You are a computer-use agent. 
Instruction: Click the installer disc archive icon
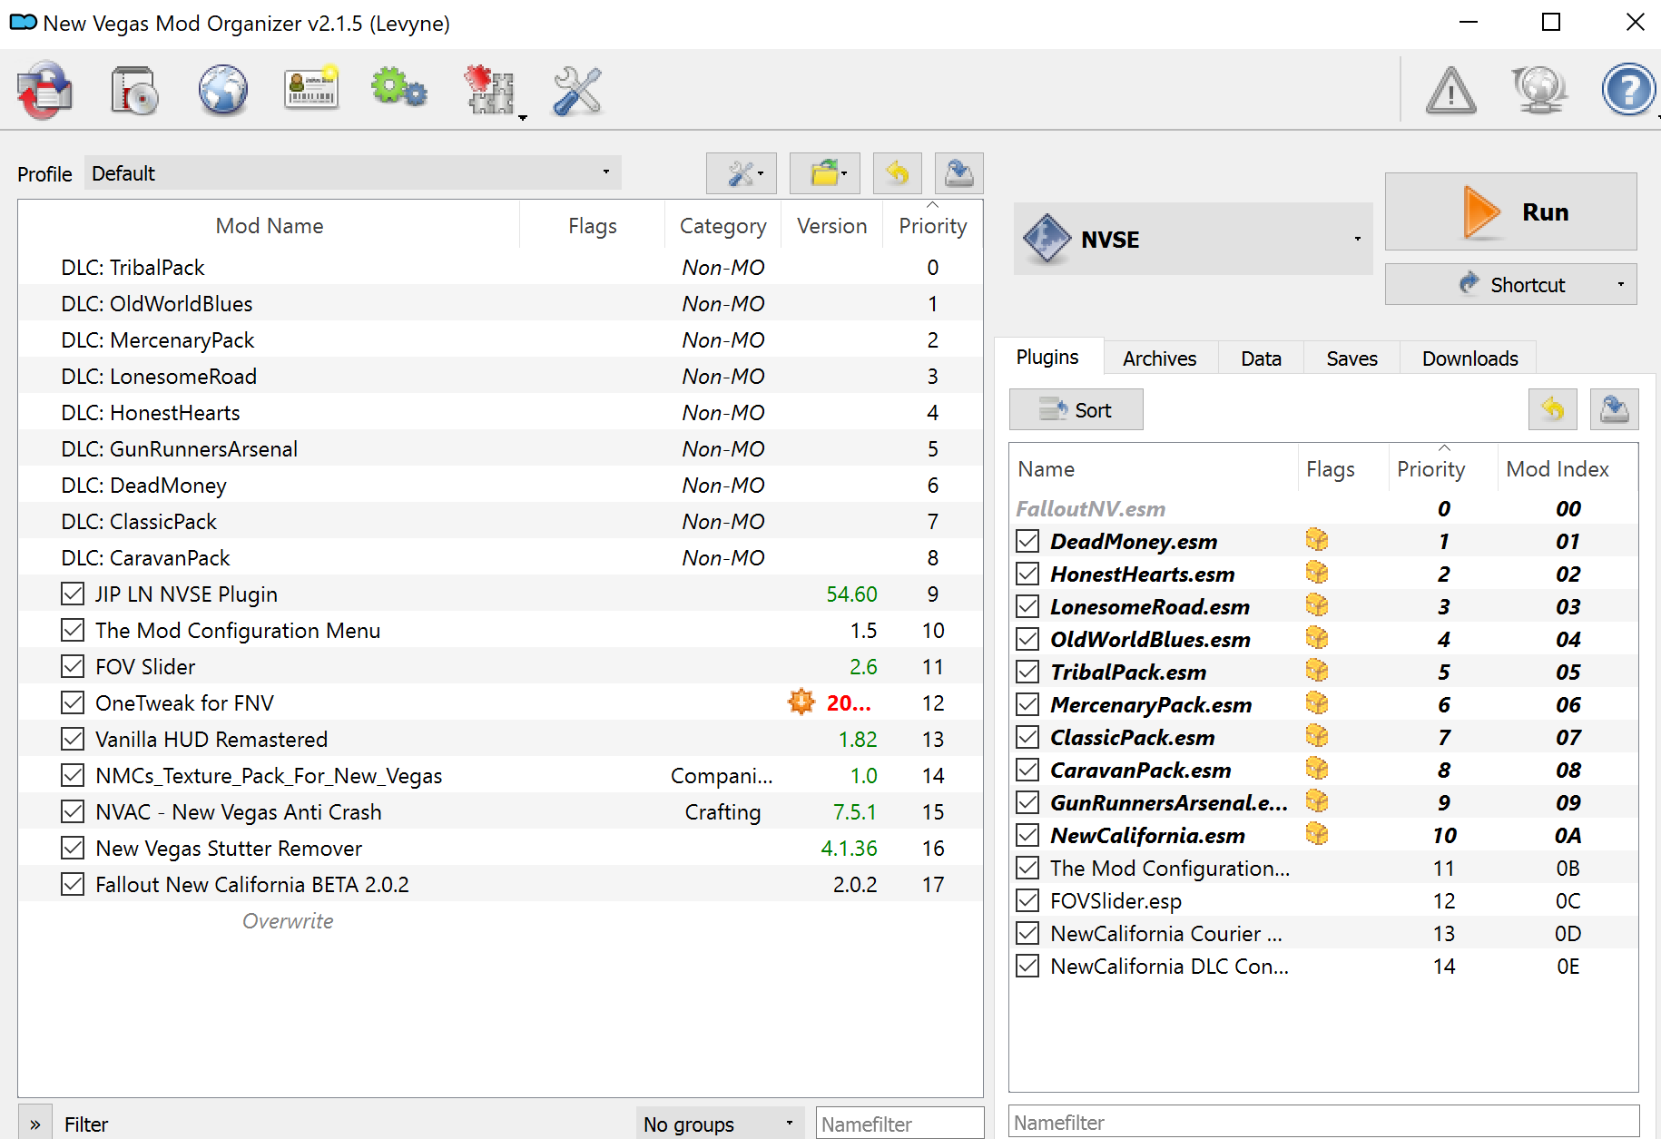(x=133, y=90)
